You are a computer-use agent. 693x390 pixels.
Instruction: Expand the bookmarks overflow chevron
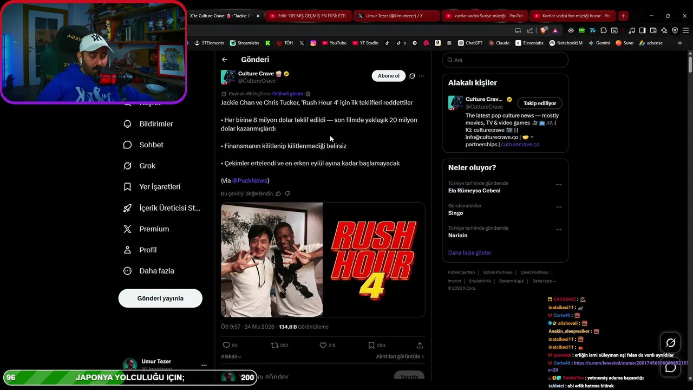pos(681,43)
